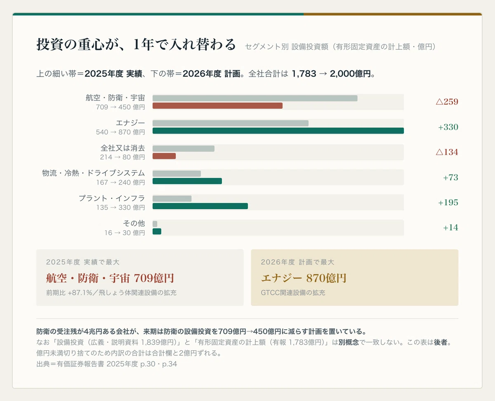
Task: Click エナジー 870億円 in the card
Action: point(304,278)
